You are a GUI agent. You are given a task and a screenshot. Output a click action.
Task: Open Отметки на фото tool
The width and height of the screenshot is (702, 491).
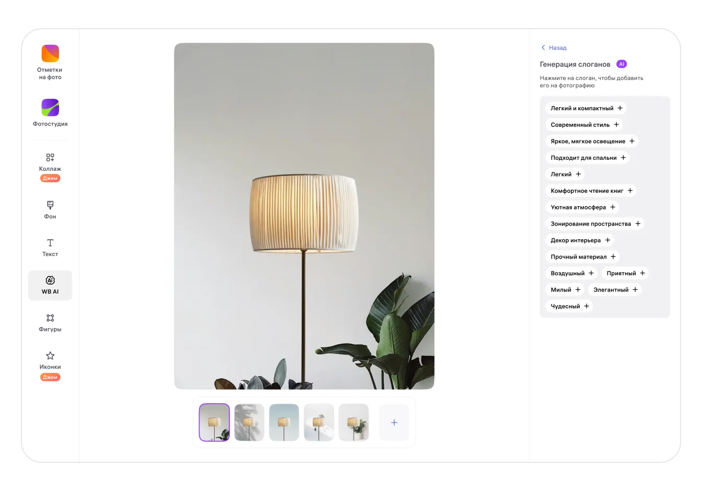point(50,63)
